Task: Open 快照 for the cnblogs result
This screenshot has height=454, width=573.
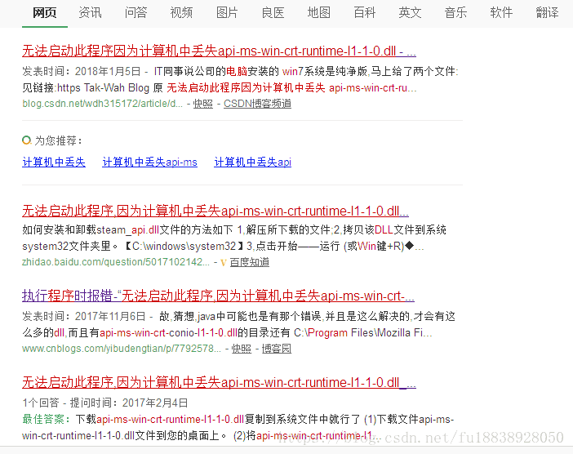Action: (x=242, y=349)
